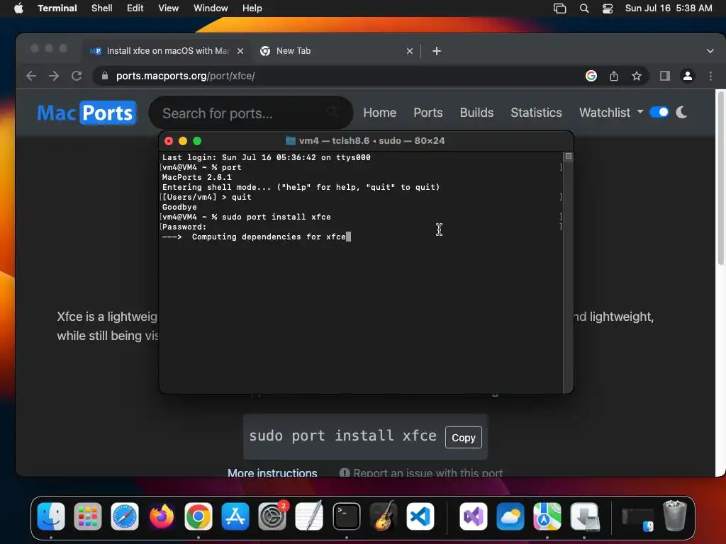This screenshot has width=726, height=544.
Task: Switch to the New Tab tab
Action: (335, 51)
